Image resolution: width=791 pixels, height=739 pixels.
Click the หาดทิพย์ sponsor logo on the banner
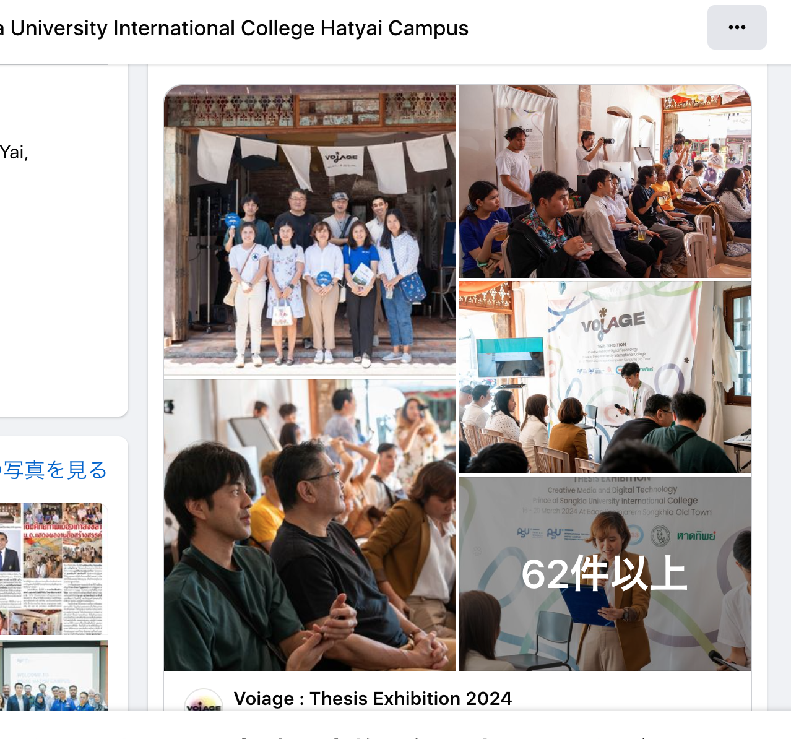click(696, 535)
